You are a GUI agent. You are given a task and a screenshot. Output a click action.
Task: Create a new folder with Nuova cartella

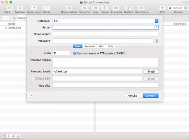(69, 8)
